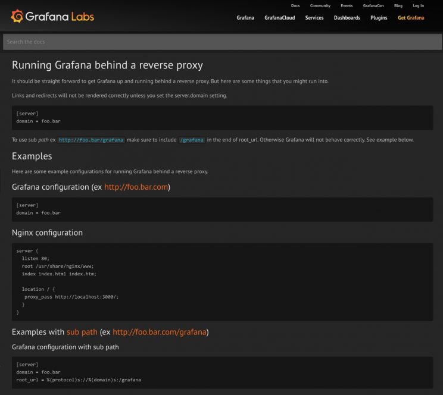This screenshot has height=395, width=443.
Task: Click the Grafana Labs logo
Action: (52, 17)
